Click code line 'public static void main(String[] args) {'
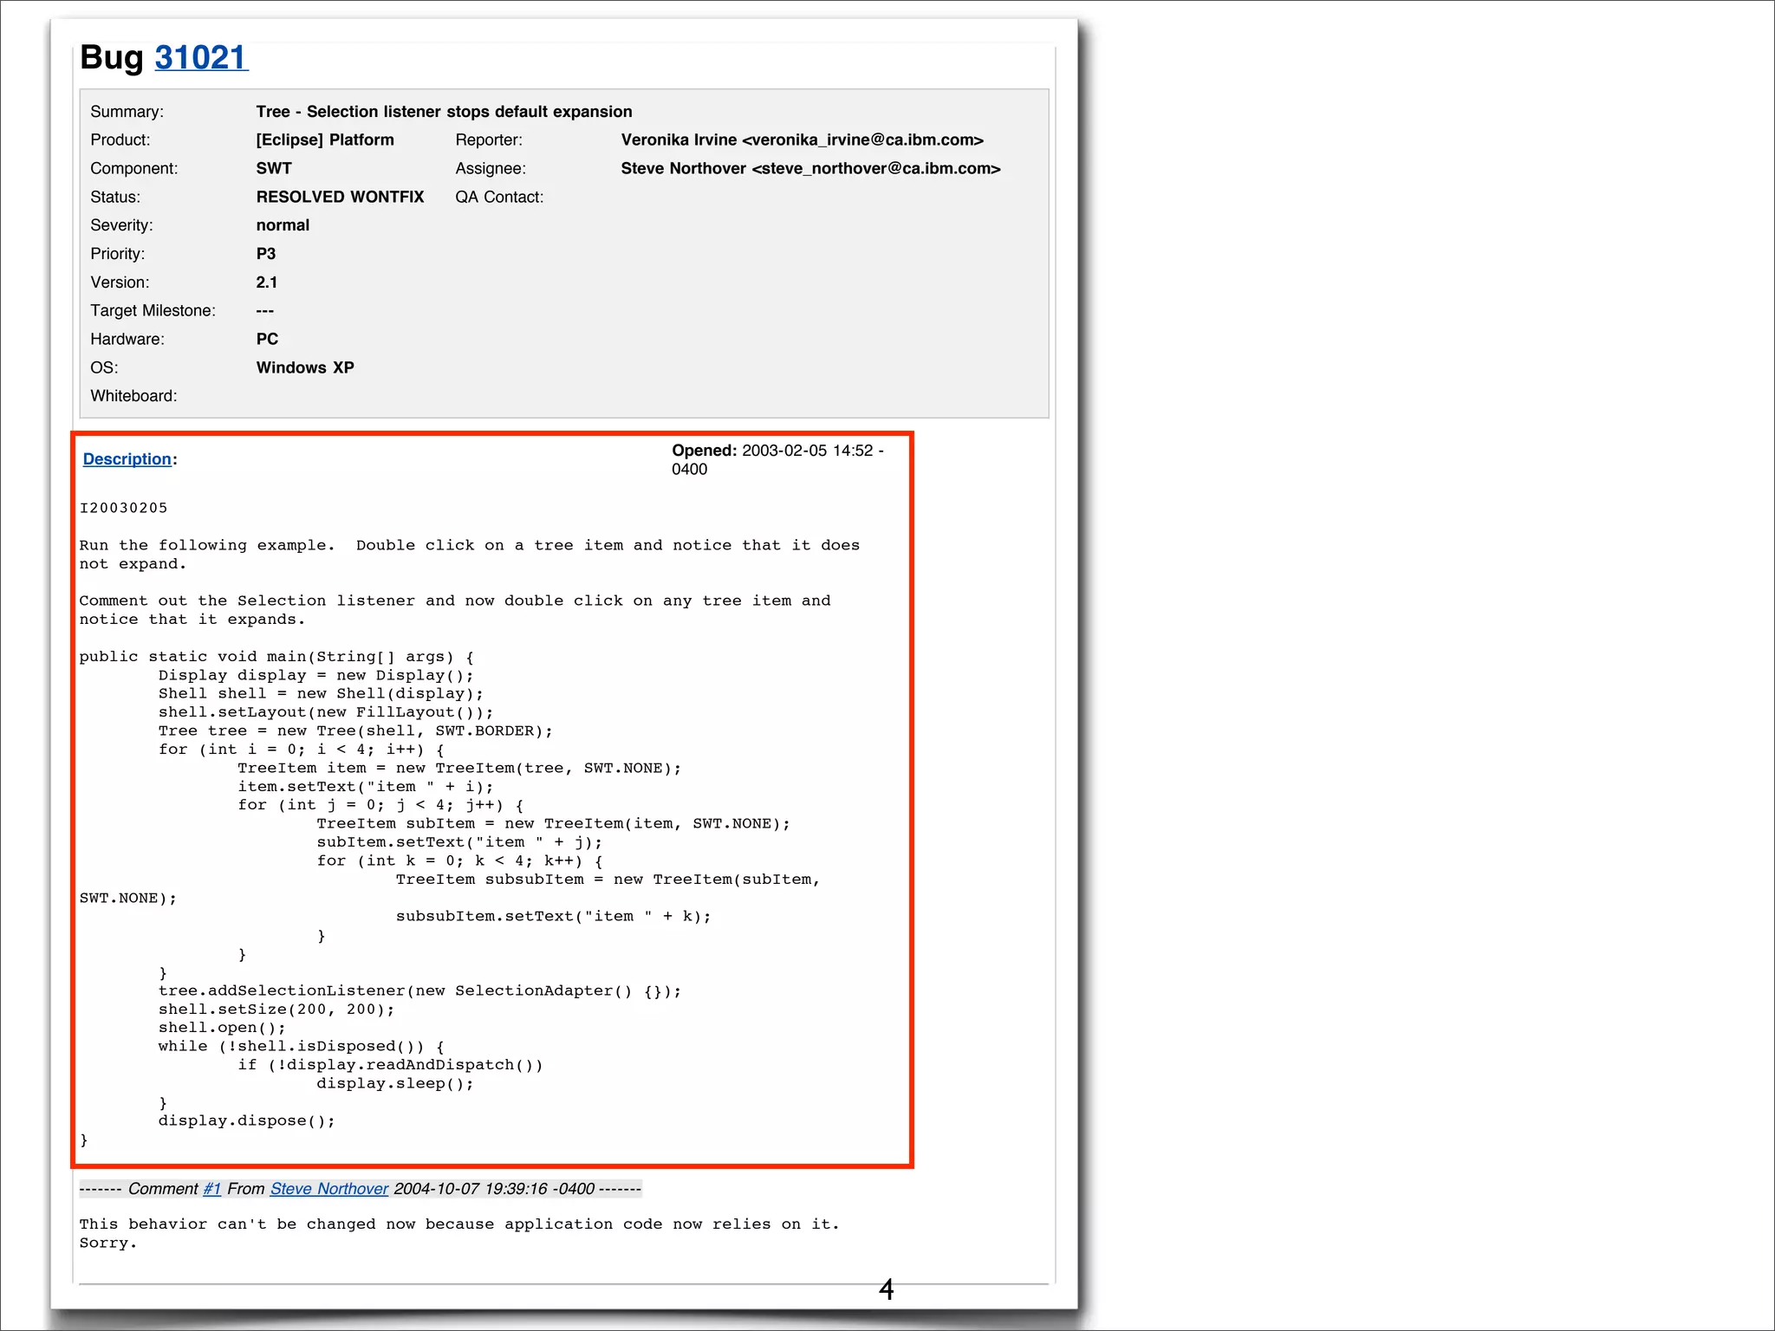Viewport: 1775px width, 1331px height. [276, 657]
